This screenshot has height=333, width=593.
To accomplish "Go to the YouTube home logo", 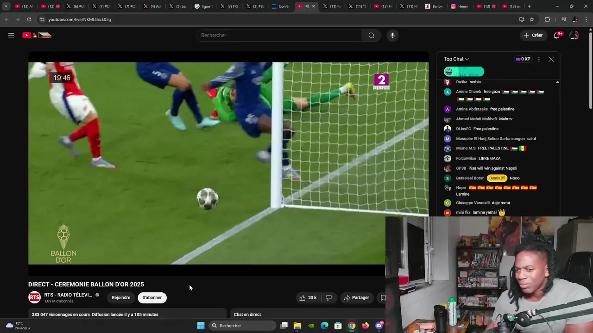I will pyautogui.click(x=37, y=35).
